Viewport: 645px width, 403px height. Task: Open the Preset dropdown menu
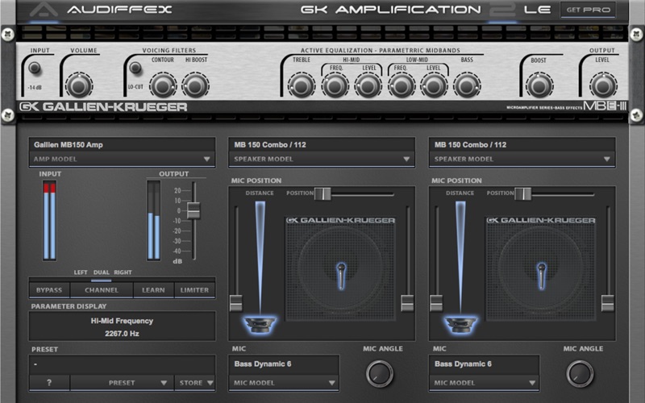pyautogui.click(x=122, y=383)
